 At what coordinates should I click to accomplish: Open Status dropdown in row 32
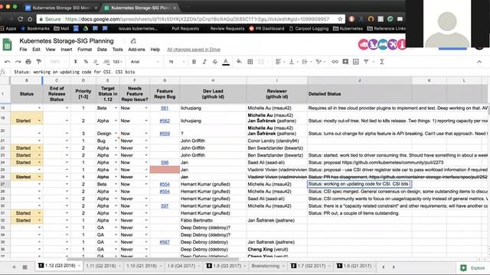[39, 221]
